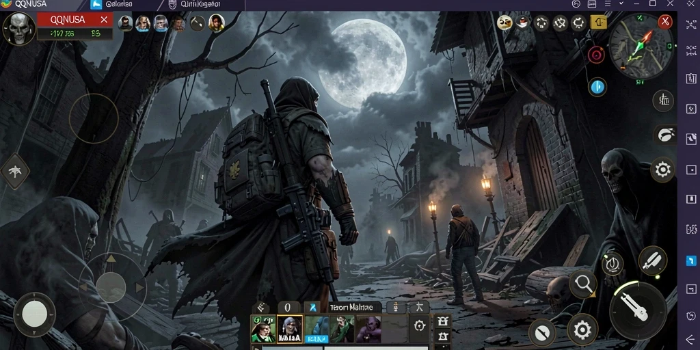Tap the blue round marker icon
700x350 pixels.
pos(597,87)
